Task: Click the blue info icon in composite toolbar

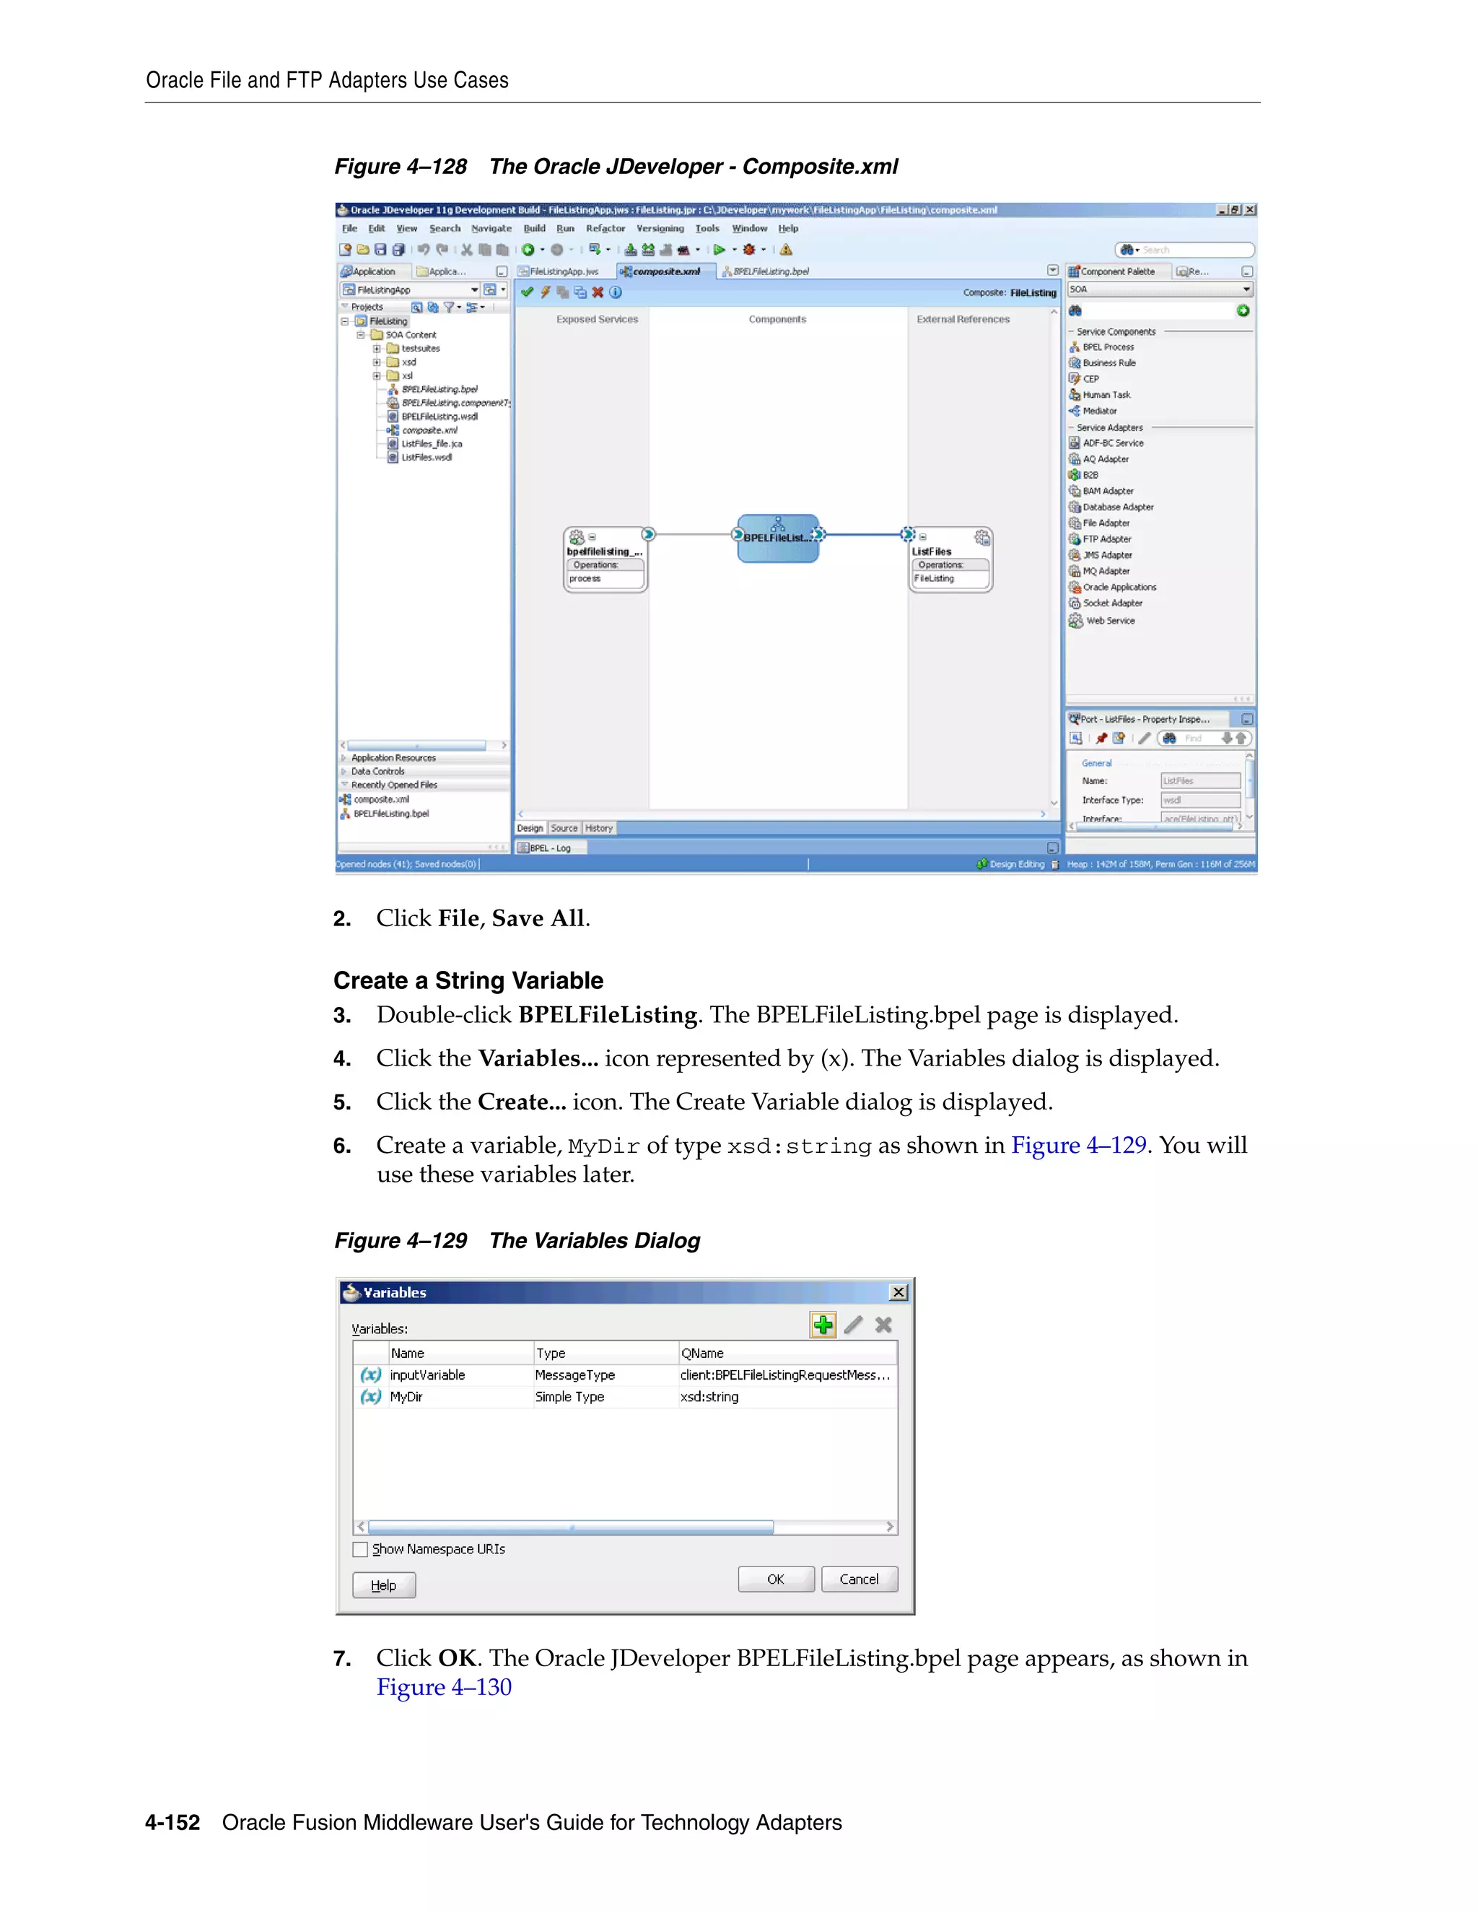Action: (x=616, y=292)
